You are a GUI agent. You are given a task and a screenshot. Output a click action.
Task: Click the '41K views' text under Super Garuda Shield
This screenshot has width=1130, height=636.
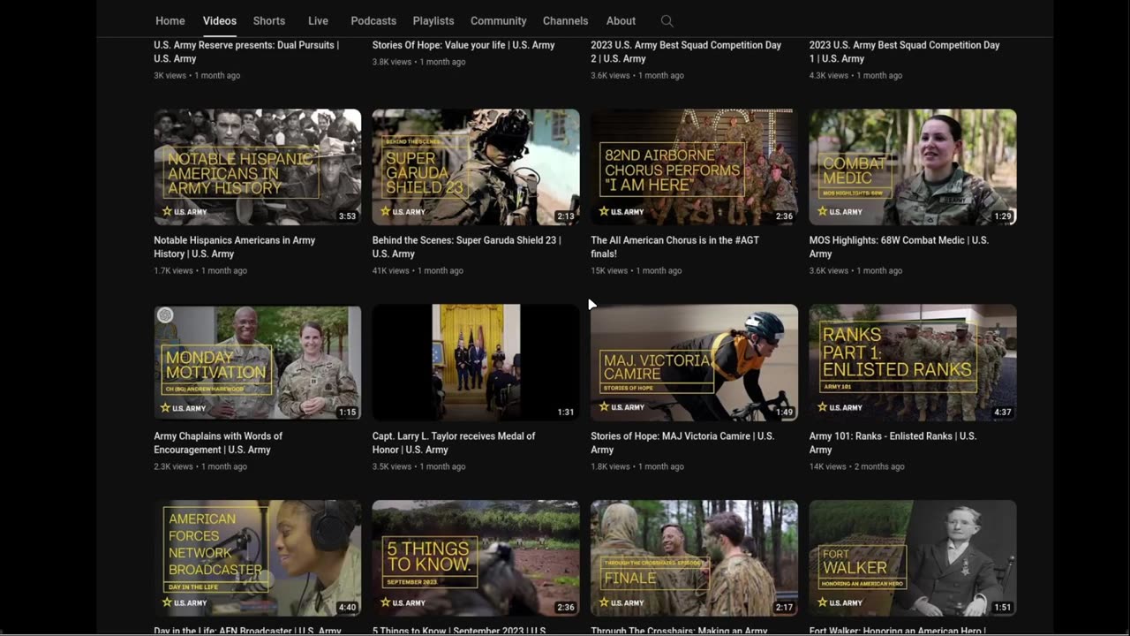tap(391, 271)
